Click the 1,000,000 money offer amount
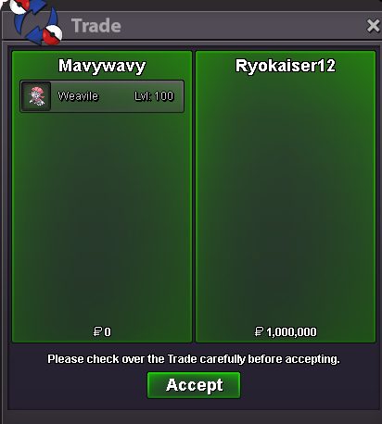 [x=291, y=332]
